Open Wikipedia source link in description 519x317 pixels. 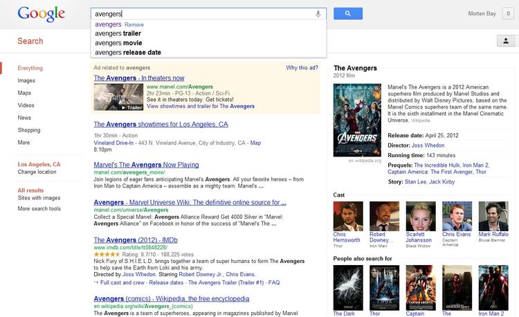tap(420, 120)
